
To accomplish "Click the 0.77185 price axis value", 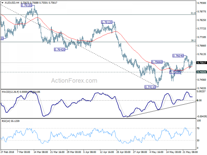I will point(201,37).
